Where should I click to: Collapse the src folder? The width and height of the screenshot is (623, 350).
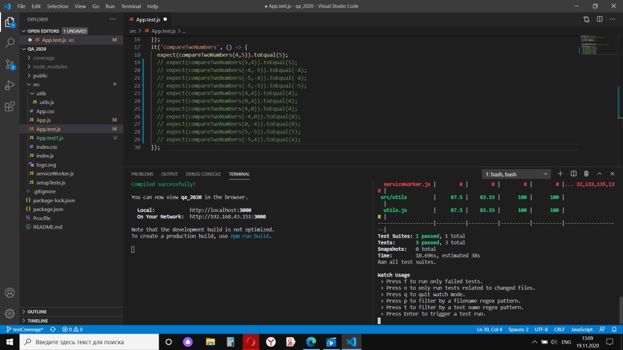(71, 85)
